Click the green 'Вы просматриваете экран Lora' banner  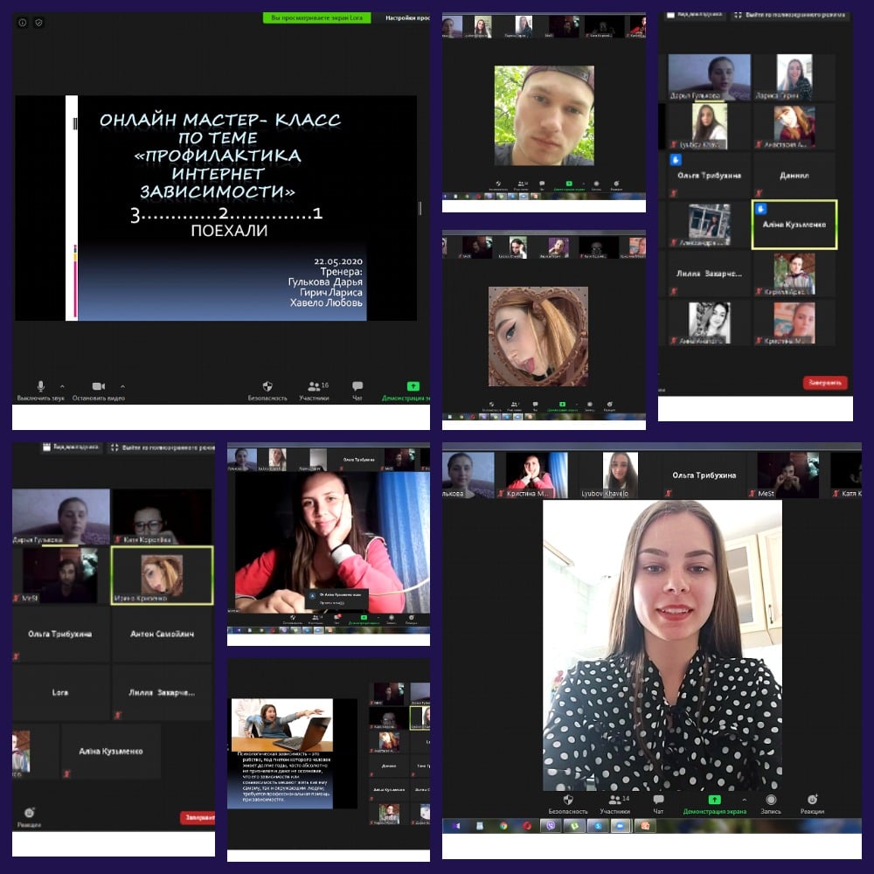tap(317, 17)
